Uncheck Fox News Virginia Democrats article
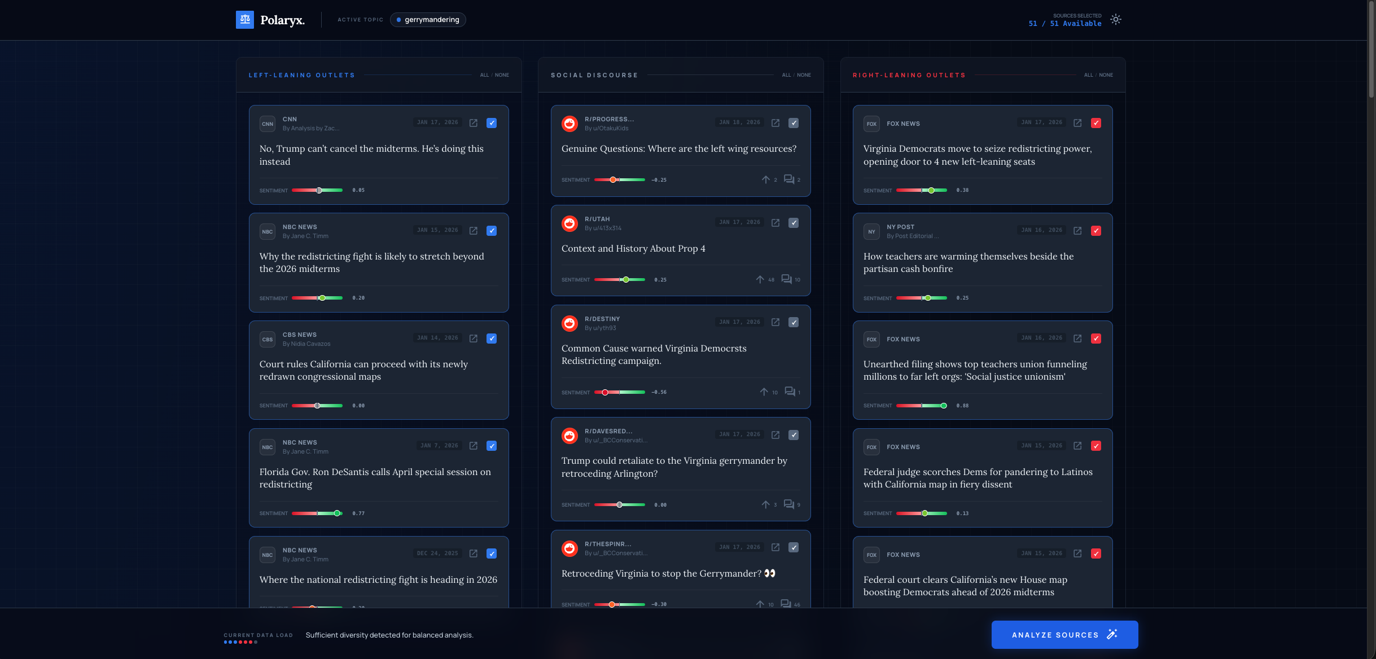This screenshot has width=1376, height=659. [1096, 123]
